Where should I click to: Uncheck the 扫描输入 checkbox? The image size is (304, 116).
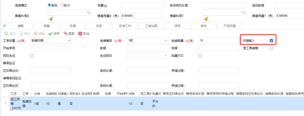tap(271, 40)
